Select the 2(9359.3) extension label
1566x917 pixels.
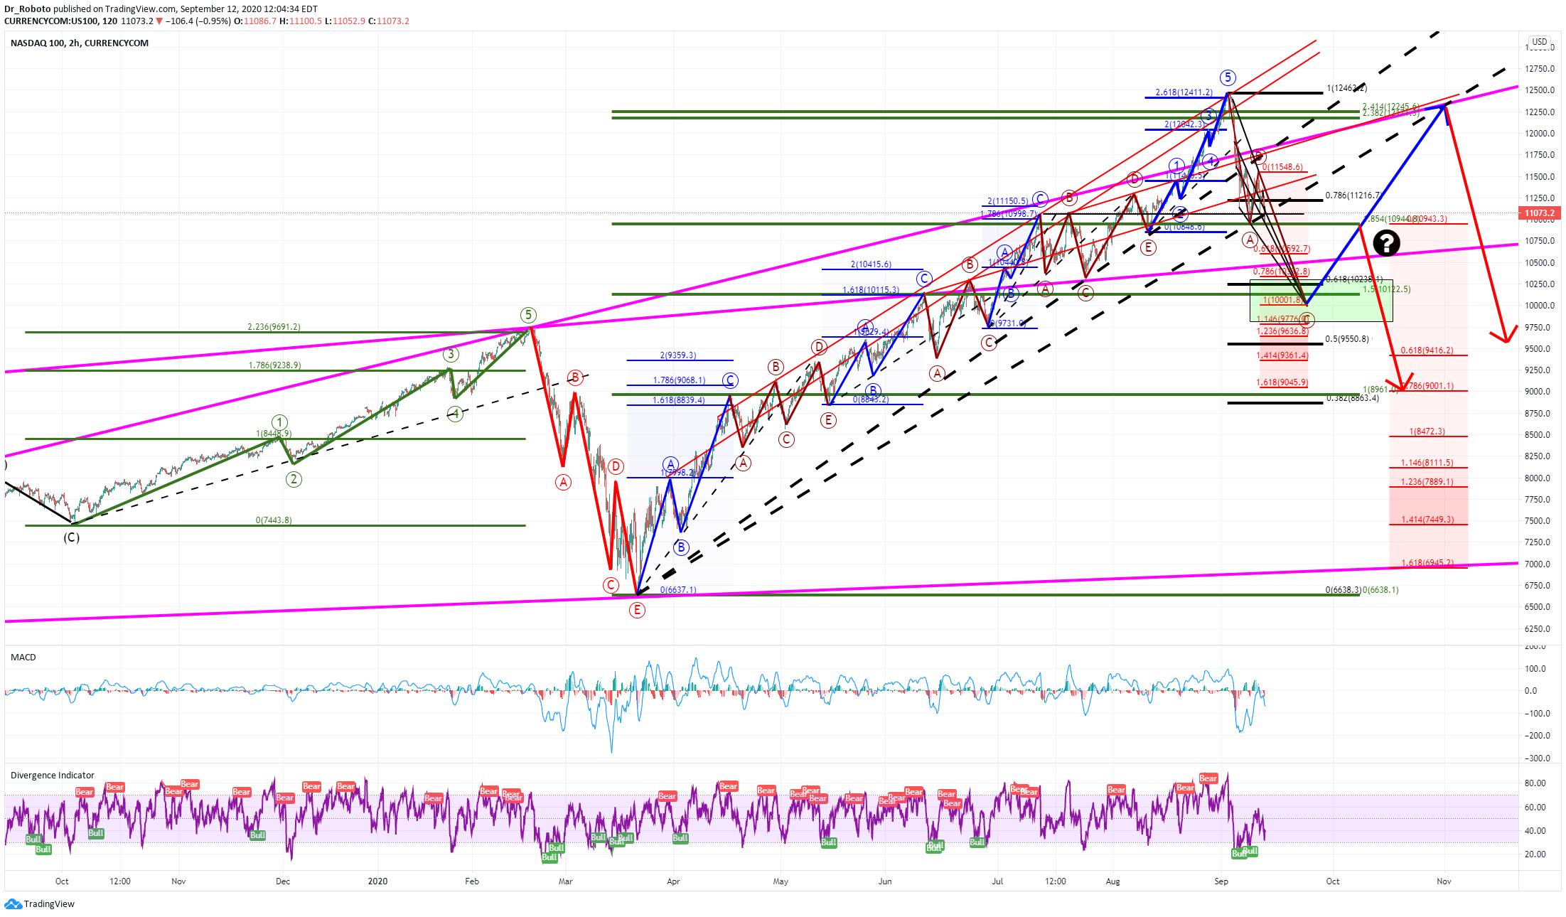tap(678, 355)
